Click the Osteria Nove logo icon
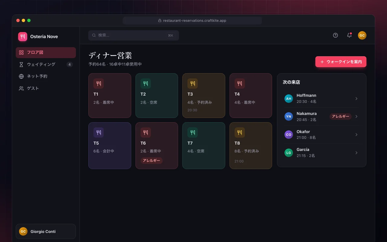 pos(23,37)
